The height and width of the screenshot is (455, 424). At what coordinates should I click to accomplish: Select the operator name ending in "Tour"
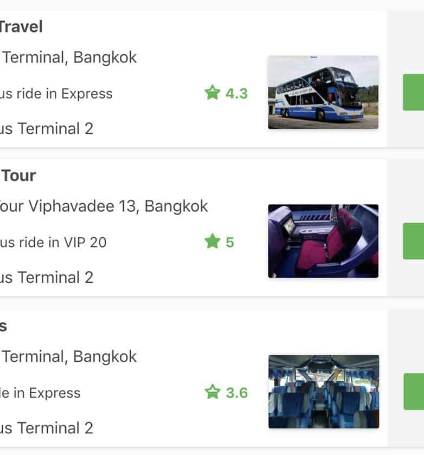click(18, 175)
